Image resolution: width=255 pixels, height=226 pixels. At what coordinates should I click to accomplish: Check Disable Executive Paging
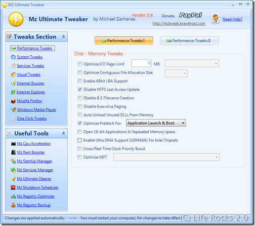click(x=79, y=106)
